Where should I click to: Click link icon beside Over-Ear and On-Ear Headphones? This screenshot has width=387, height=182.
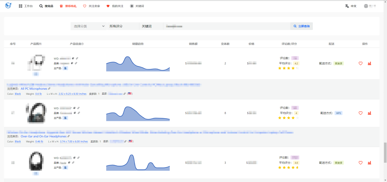pyautogui.click(x=68, y=136)
